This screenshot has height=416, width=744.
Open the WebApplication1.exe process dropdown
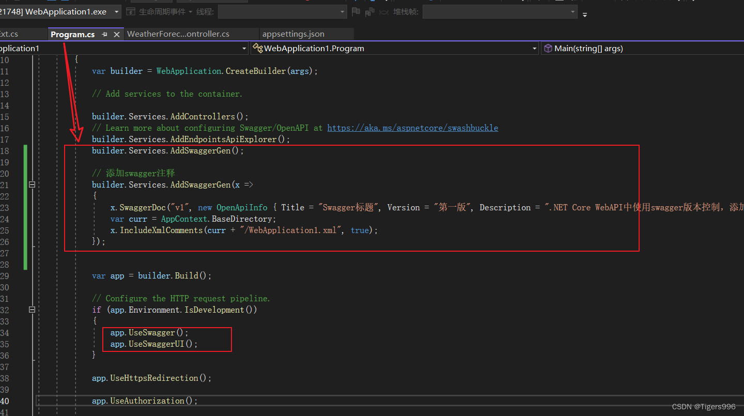116,11
